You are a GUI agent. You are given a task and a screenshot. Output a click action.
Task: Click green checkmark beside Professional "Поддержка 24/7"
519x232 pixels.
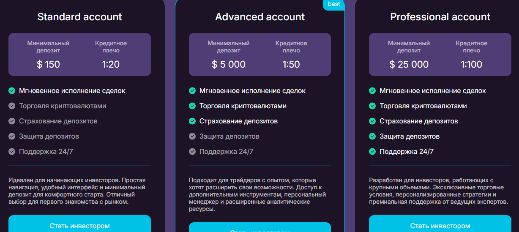372,152
